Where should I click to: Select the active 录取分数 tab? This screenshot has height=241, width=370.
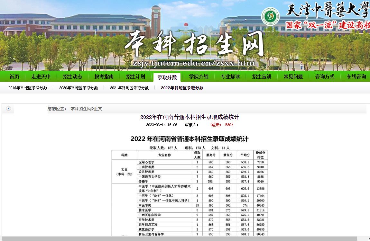(x=167, y=77)
